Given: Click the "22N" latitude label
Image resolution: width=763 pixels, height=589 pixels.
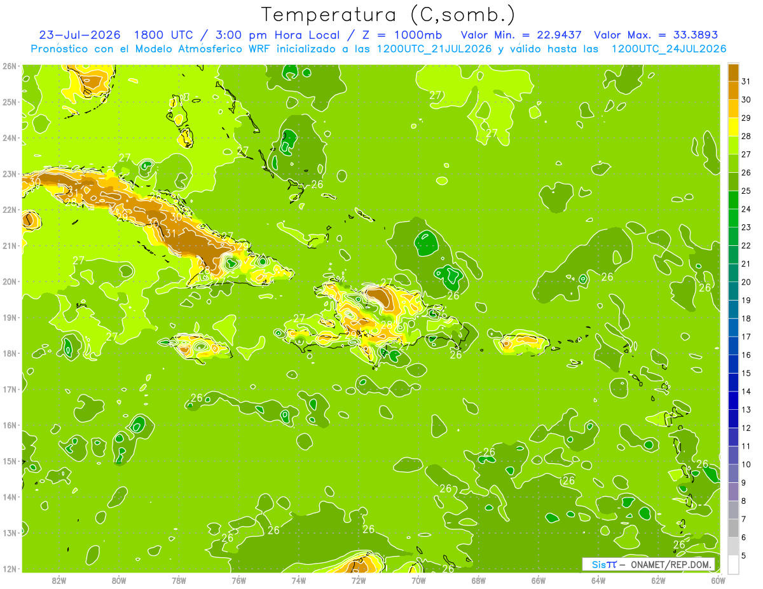Looking at the screenshot, I should pyautogui.click(x=10, y=210).
